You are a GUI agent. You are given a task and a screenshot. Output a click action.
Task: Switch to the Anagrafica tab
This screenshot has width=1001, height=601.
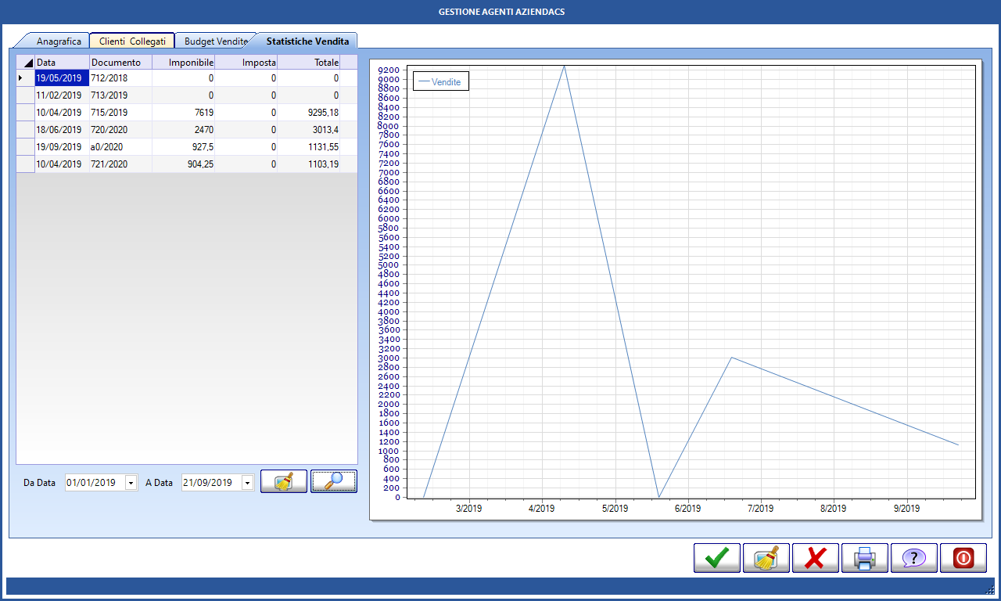tap(59, 41)
